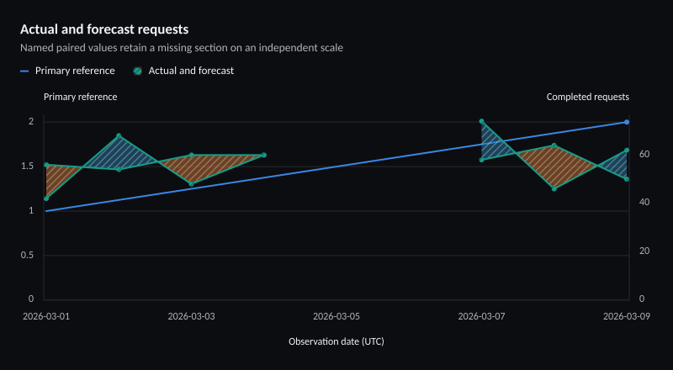The height and width of the screenshot is (370, 673).
Task: Click the x-axis label 2026-03-05
Action: pos(336,317)
